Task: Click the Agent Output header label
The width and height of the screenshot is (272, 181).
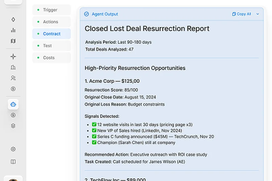Action: pos(105,14)
